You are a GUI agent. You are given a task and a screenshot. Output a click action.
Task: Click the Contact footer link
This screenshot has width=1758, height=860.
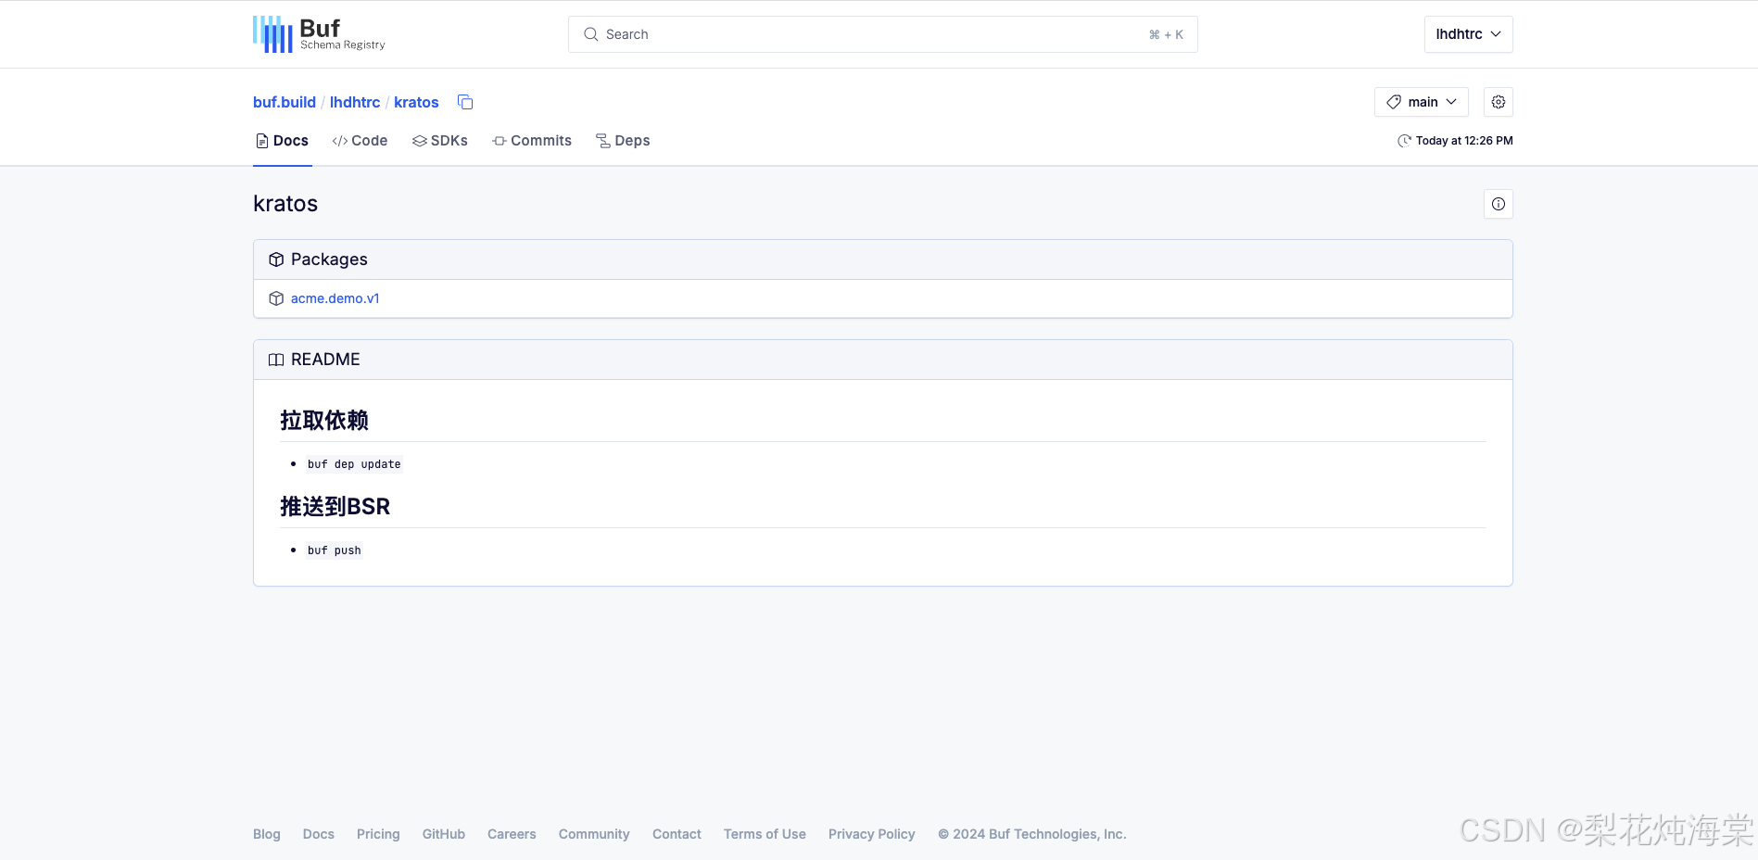pos(677,834)
